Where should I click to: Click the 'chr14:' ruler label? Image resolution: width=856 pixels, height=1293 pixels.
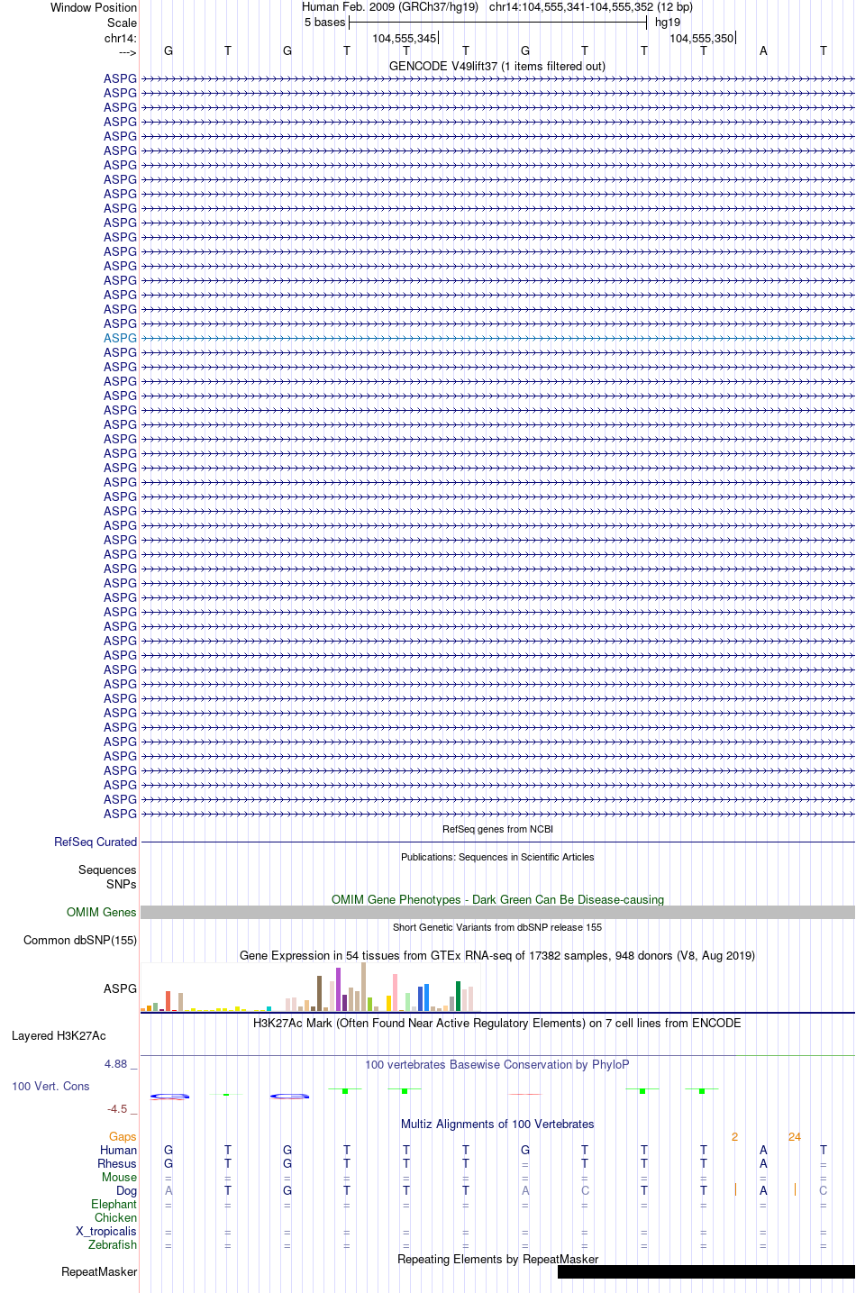tap(121, 38)
